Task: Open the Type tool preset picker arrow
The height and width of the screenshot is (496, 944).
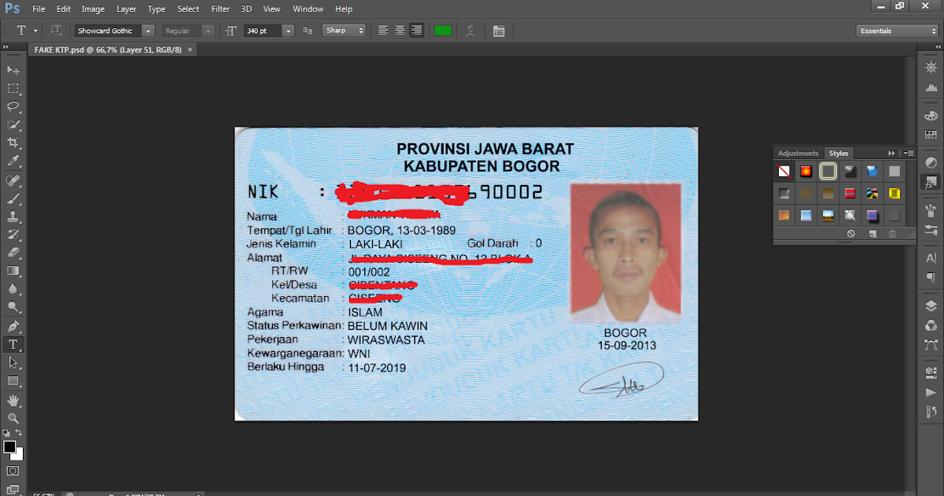Action: coord(35,31)
